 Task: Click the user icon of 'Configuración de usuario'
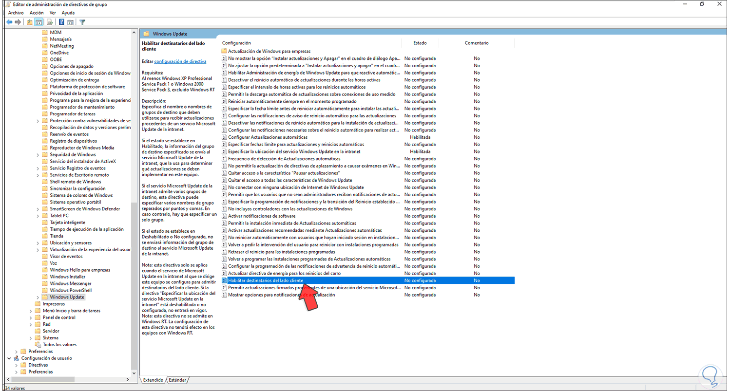[x=17, y=358]
